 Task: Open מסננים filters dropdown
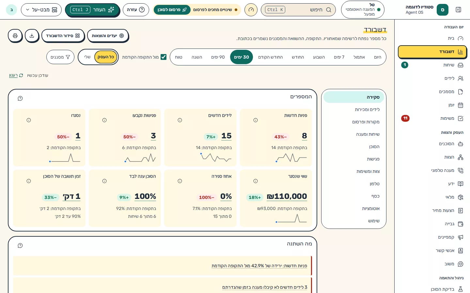[60, 57]
